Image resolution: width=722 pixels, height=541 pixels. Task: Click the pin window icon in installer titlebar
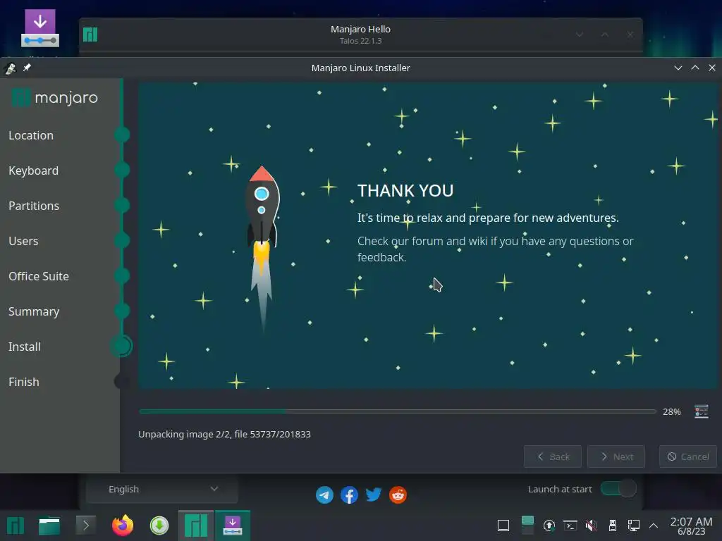pos(27,68)
